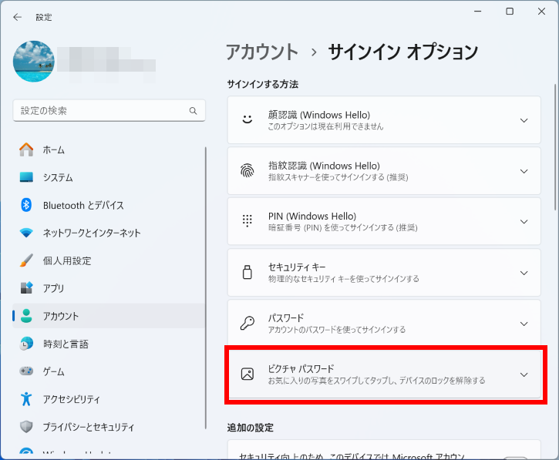
Task: Expand PIN (Windows Hello) chevron
Action: click(x=524, y=222)
